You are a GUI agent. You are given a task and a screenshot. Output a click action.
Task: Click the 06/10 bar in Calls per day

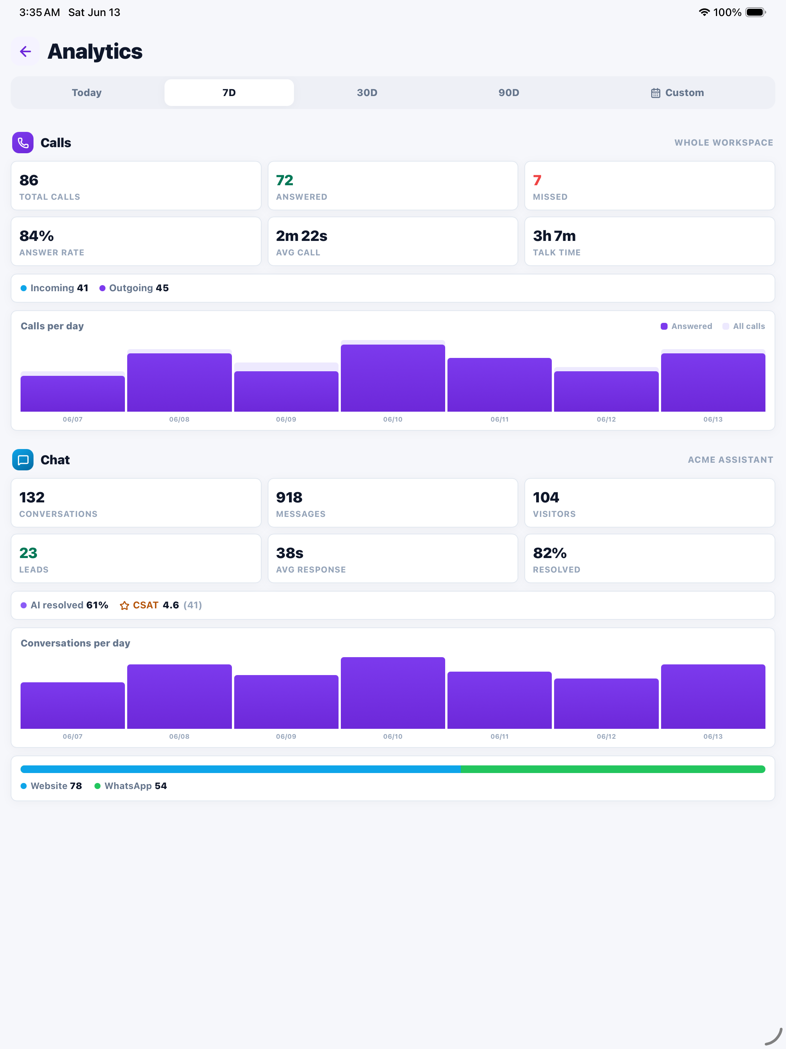click(x=393, y=376)
